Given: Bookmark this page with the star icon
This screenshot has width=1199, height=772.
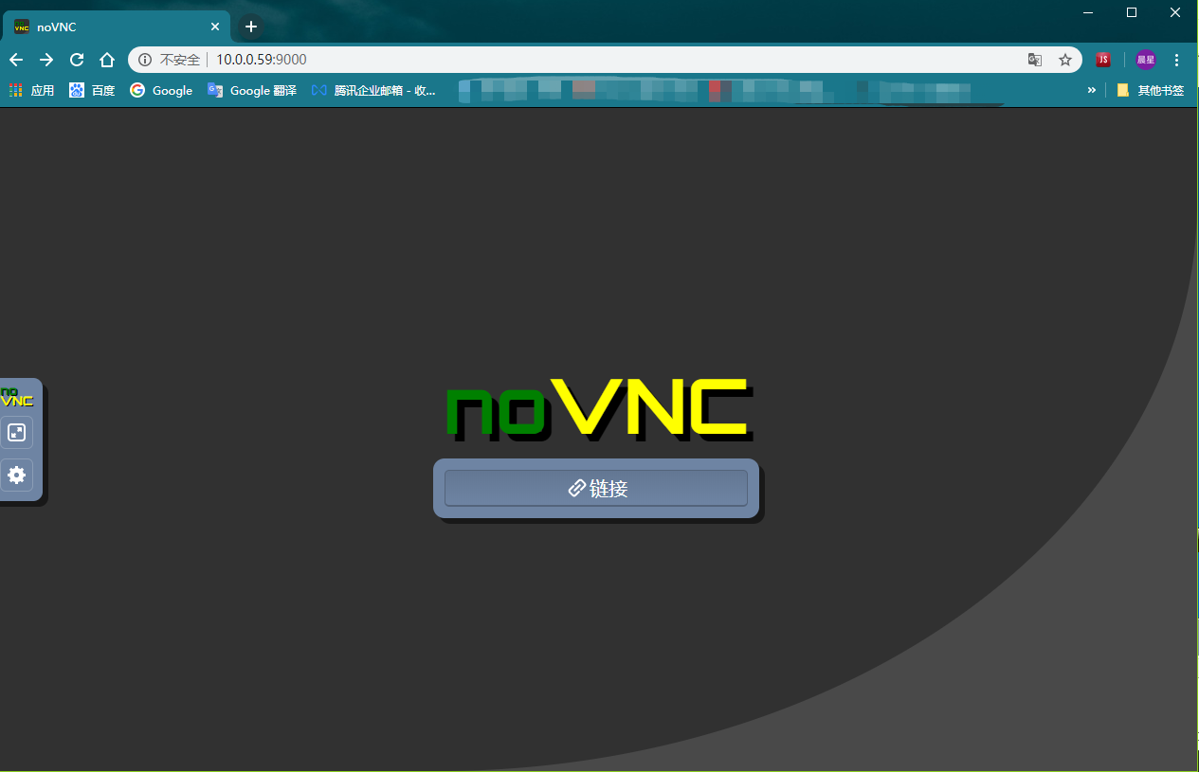Looking at the screenshot, I should tap(1065, 60).
